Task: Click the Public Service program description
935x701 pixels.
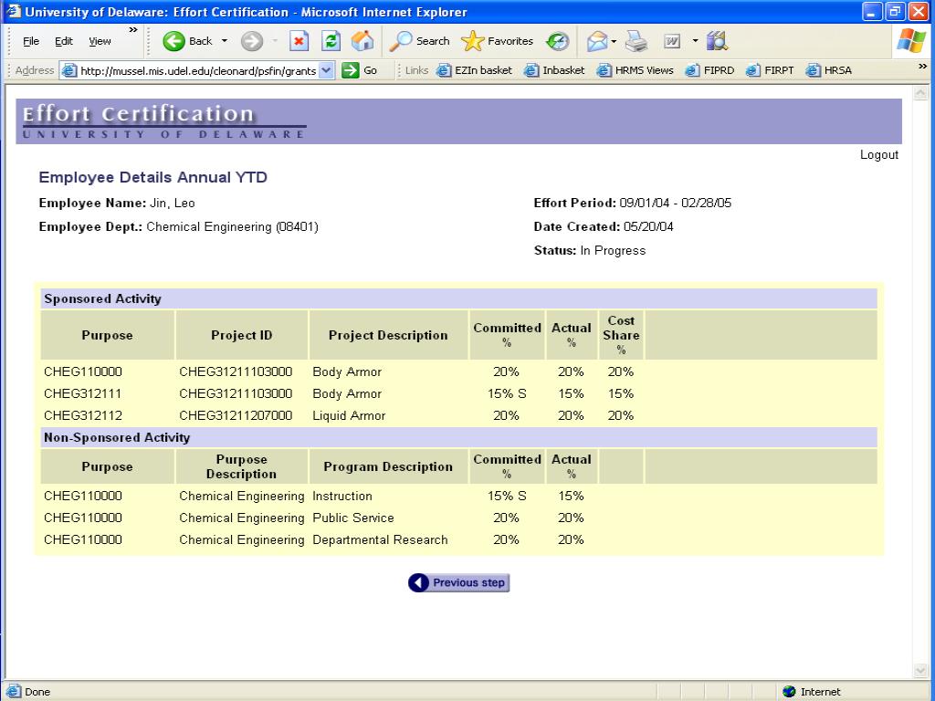Action: click(353, 518)
